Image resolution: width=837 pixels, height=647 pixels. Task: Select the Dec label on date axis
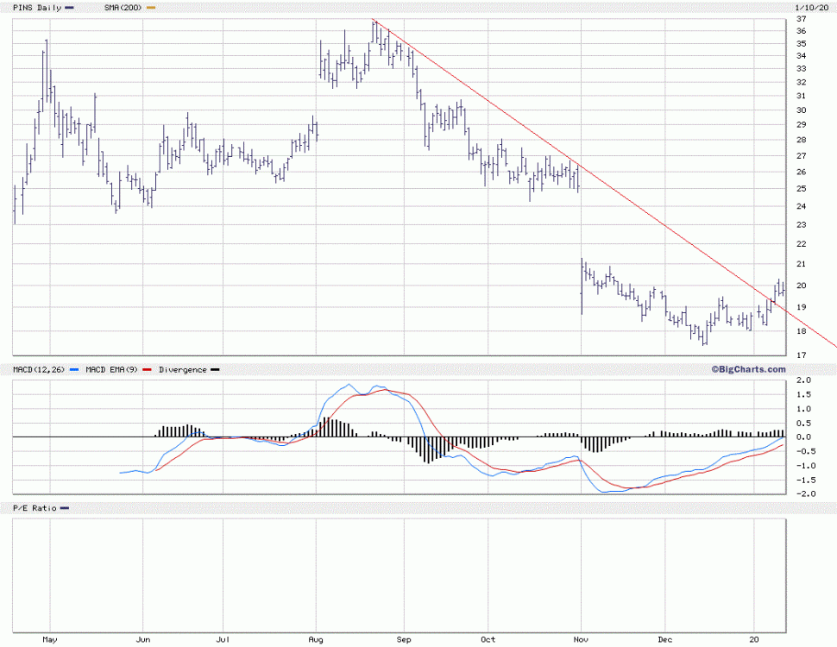[x=665, y=639]
